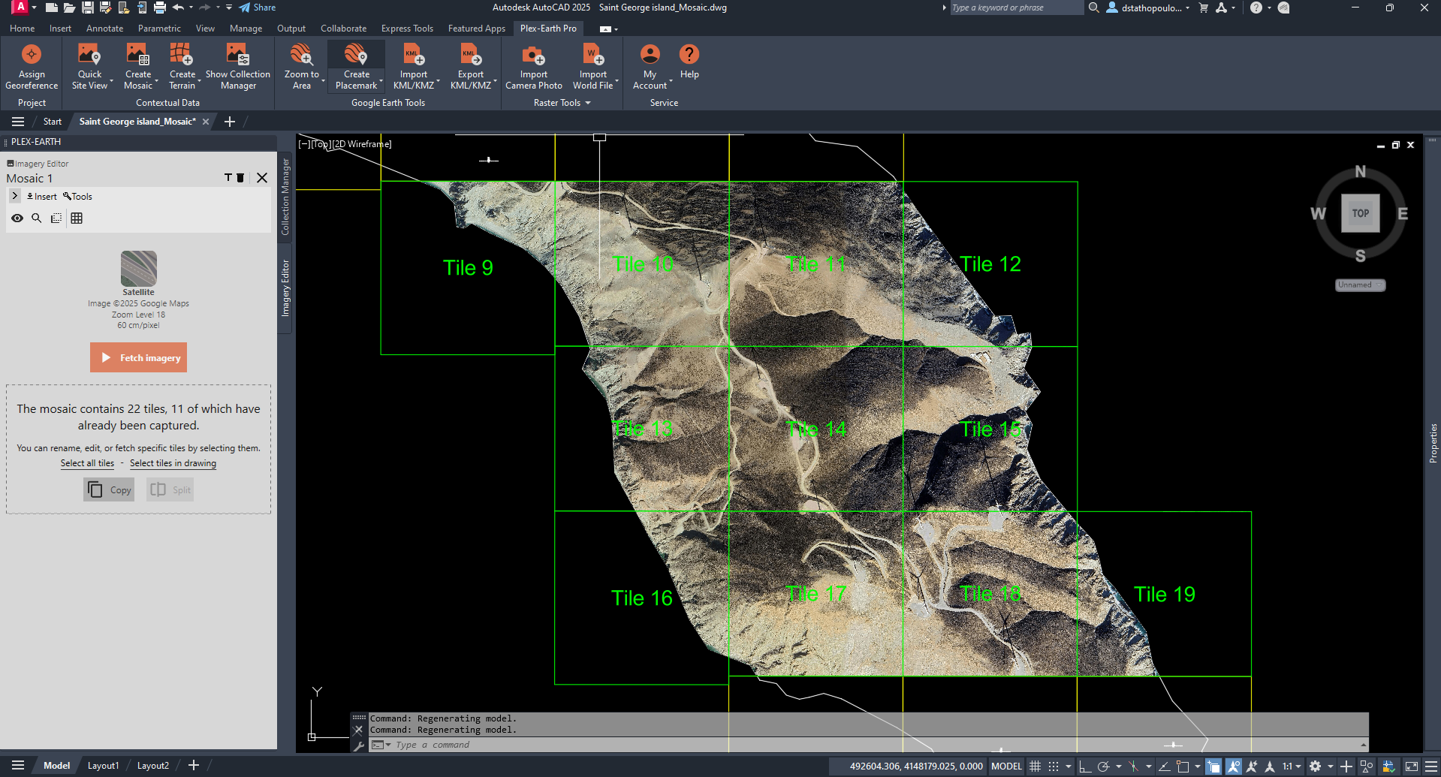Click Assign Georeference icon
1441x777 pixels.
32,55
